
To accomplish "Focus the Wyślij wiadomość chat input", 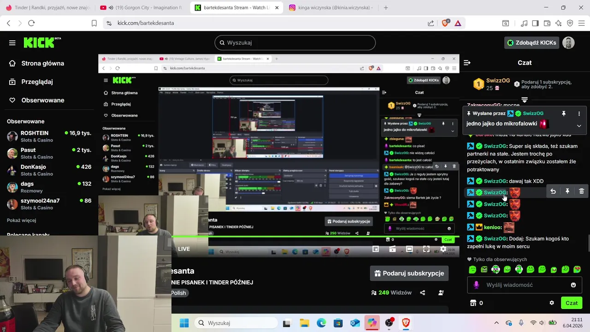I will click(525, 285).
